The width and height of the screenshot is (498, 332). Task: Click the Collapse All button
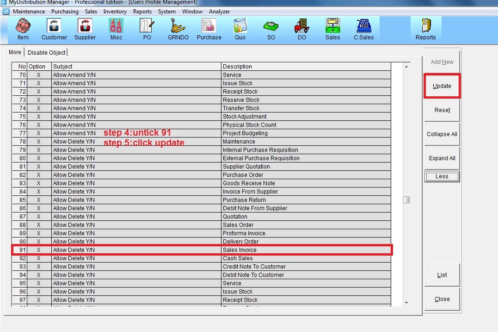[x=442, y=134]
